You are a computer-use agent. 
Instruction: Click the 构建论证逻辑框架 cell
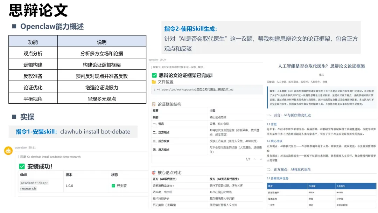[102, 65]
